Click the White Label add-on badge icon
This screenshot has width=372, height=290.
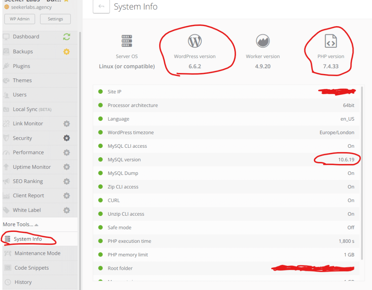coord(67,210)
